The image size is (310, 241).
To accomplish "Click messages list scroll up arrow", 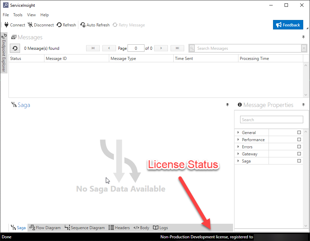I will [x=306, y=65].
